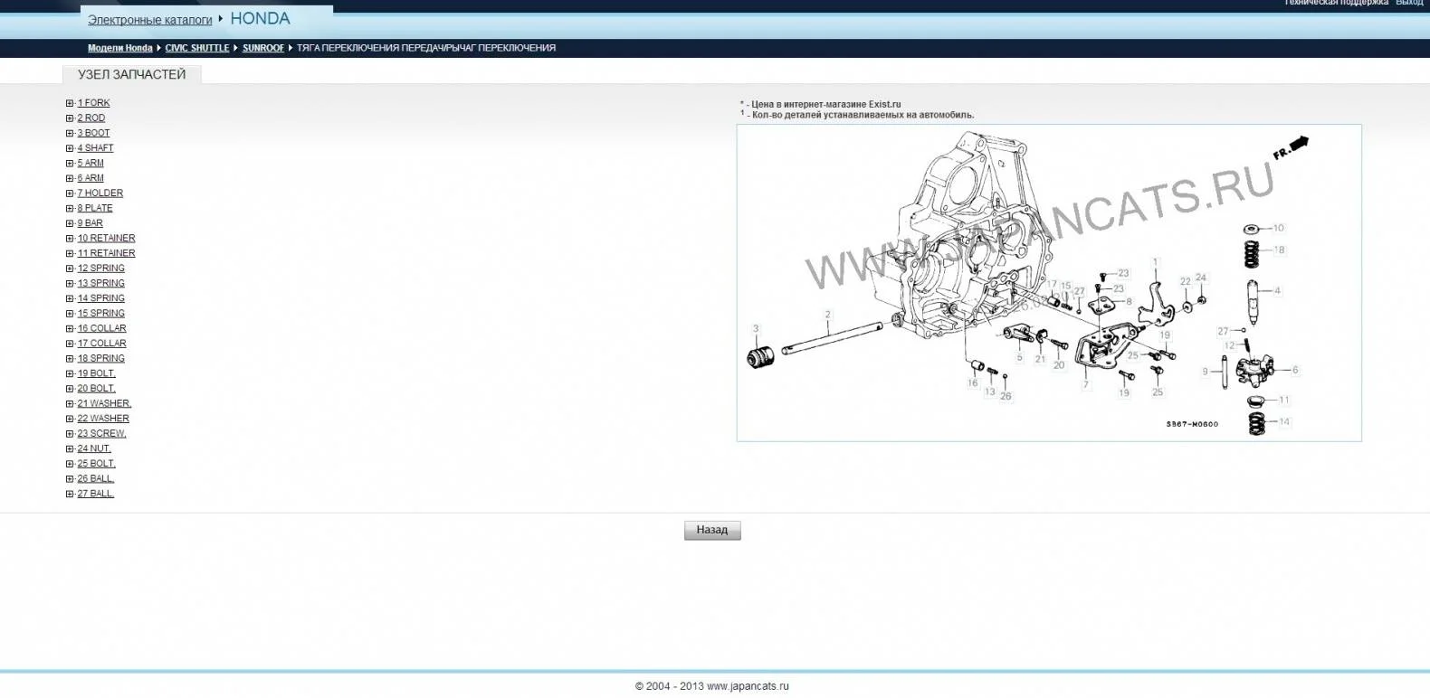Expand the 11 RETAINER tree node
Screen dimensions: 1430x698
point(70,253)
